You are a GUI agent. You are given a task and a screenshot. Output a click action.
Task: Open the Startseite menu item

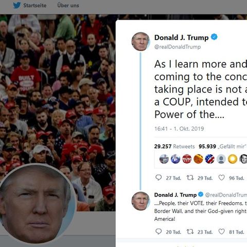click(x=35, y=6)
